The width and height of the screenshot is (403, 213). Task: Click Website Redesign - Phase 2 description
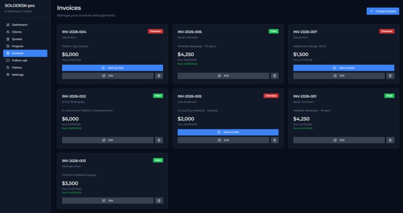tap(197, 46)
